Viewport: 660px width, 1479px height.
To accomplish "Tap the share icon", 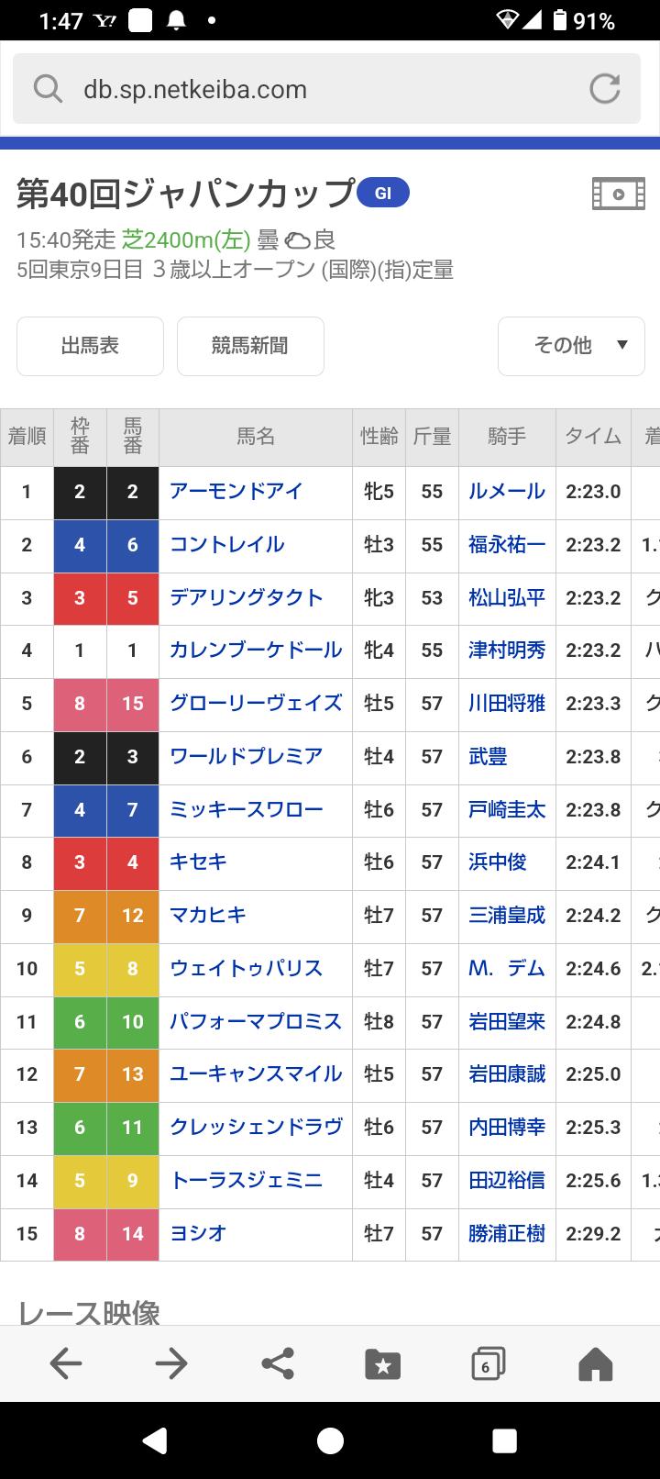I will tap(278, 1363).
